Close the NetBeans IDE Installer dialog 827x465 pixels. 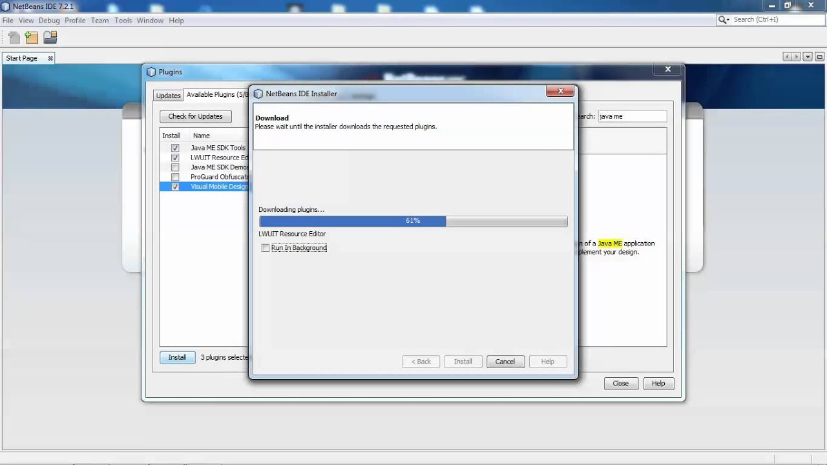click(560, 91)
